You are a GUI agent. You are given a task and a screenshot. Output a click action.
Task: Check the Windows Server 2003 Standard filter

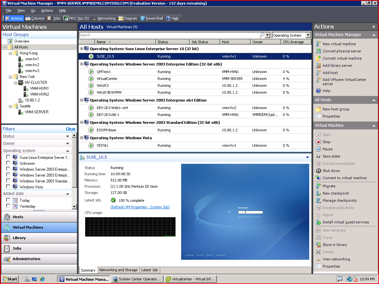click(x=8, y=181)
